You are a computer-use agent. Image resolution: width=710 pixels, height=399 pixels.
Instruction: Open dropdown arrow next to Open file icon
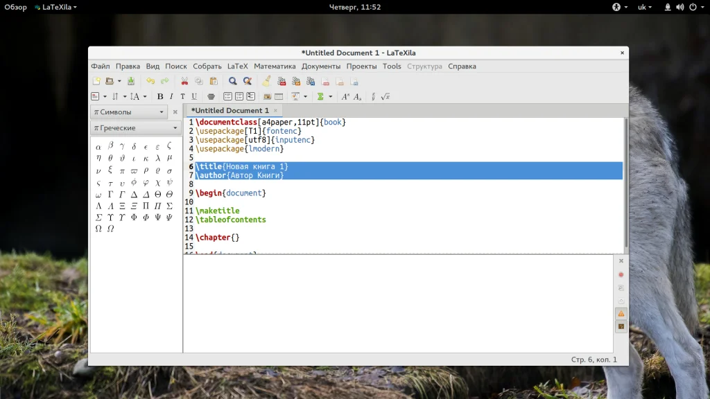(119, 81)
